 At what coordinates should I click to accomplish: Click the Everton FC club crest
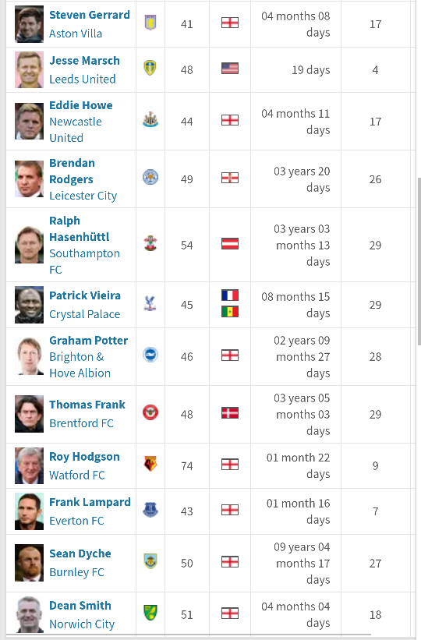coord(150,510)
